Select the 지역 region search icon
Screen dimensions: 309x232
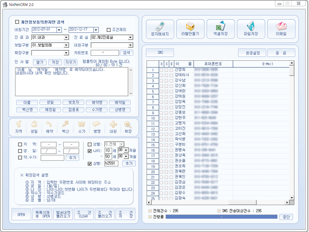[18, 126]
